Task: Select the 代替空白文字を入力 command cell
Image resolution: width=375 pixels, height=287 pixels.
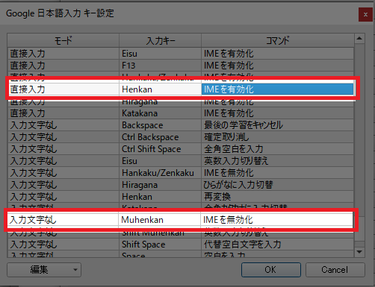Action: (277, 245)
